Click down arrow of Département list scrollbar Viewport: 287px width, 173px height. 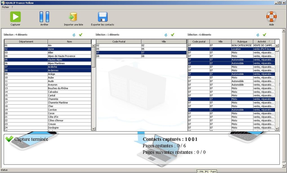[93, 129]
